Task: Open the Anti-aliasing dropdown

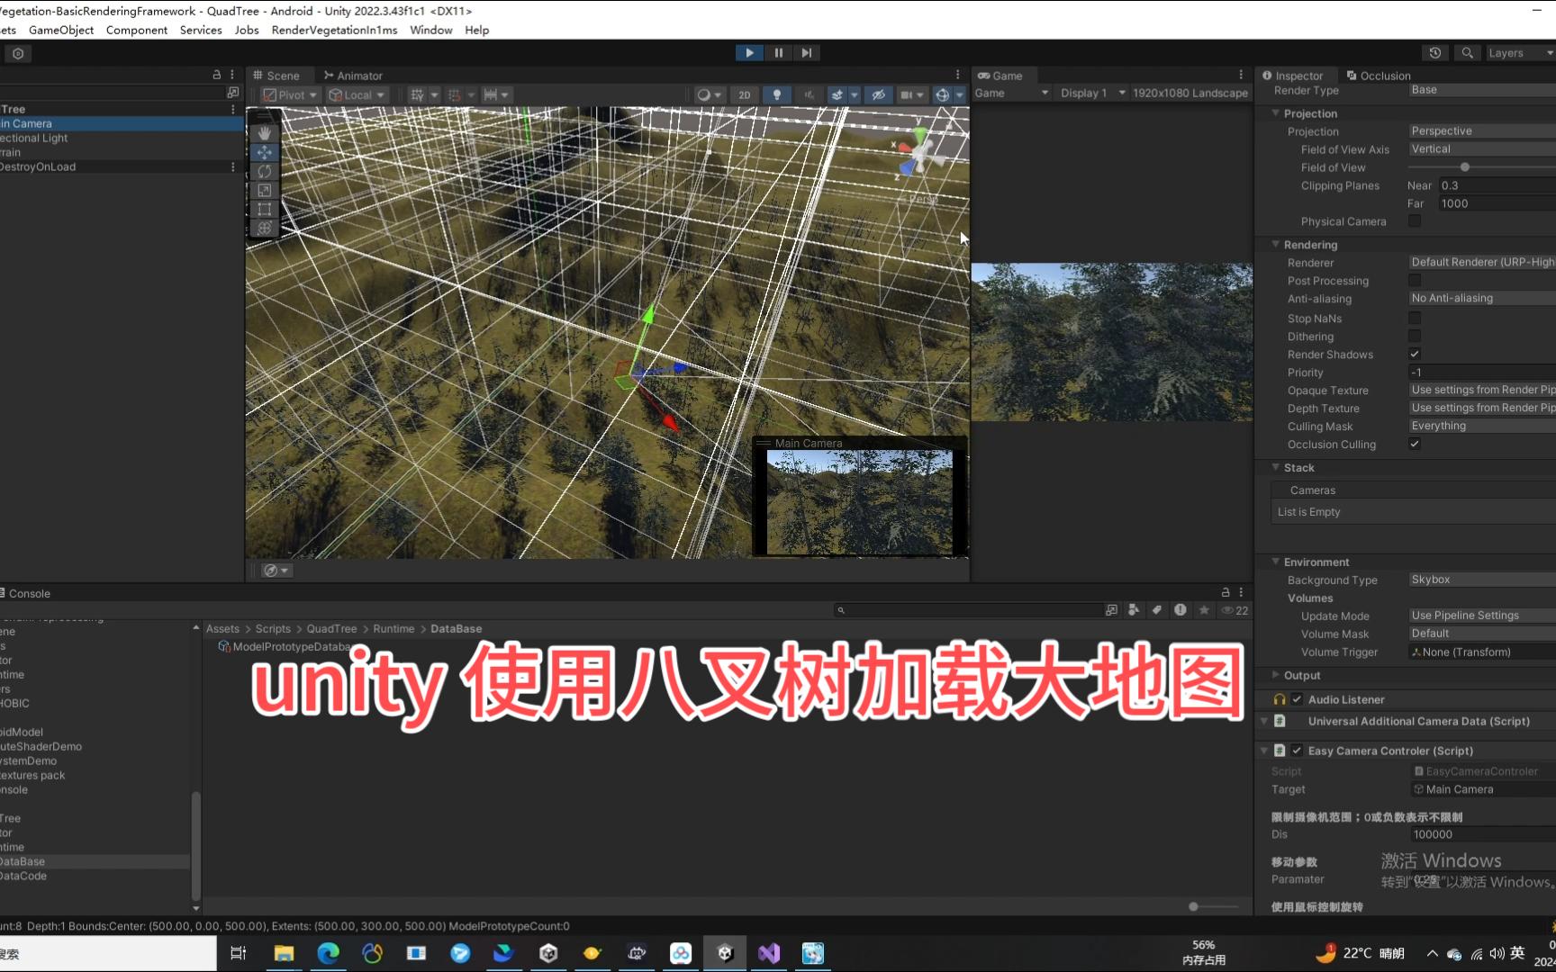Action: coord(1482,298)
